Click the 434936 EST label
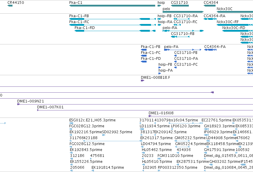The height and width of the screenshot is (172, 253). coord(184,150)
